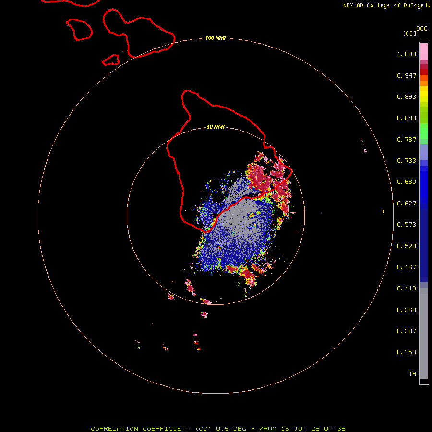432x432 pixels.
Task: Click the 1.000 scale value
Action: (407, 54)
